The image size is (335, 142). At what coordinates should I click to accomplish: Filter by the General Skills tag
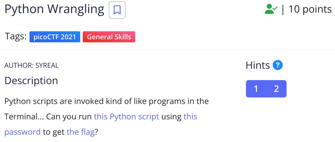(x=109, y=37)
